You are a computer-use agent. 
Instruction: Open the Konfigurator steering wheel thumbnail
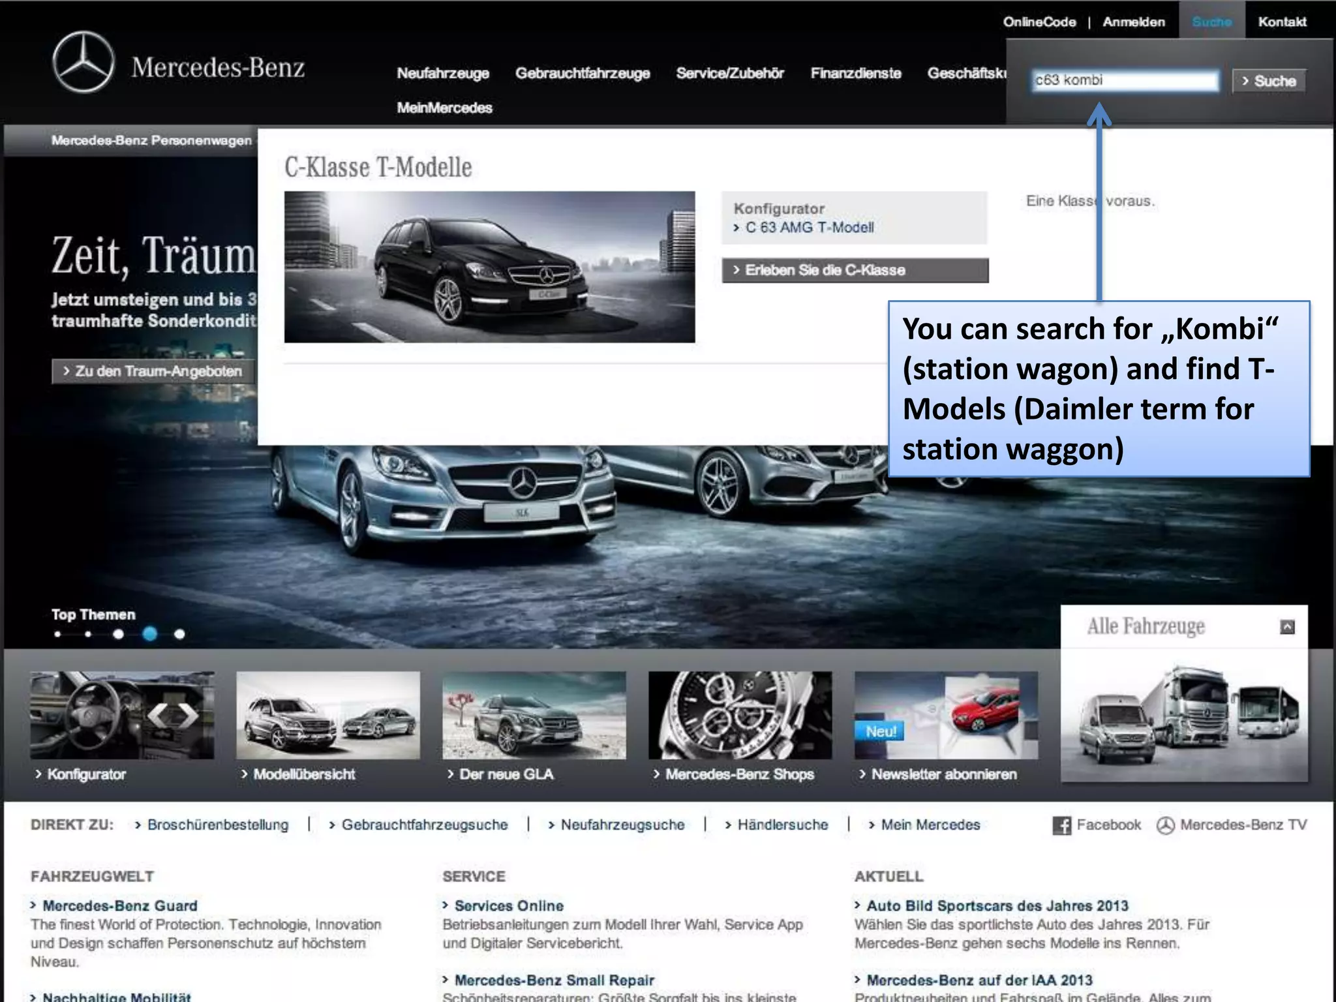coord(122,715)
